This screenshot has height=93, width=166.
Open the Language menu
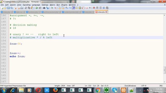click(36, 5)
